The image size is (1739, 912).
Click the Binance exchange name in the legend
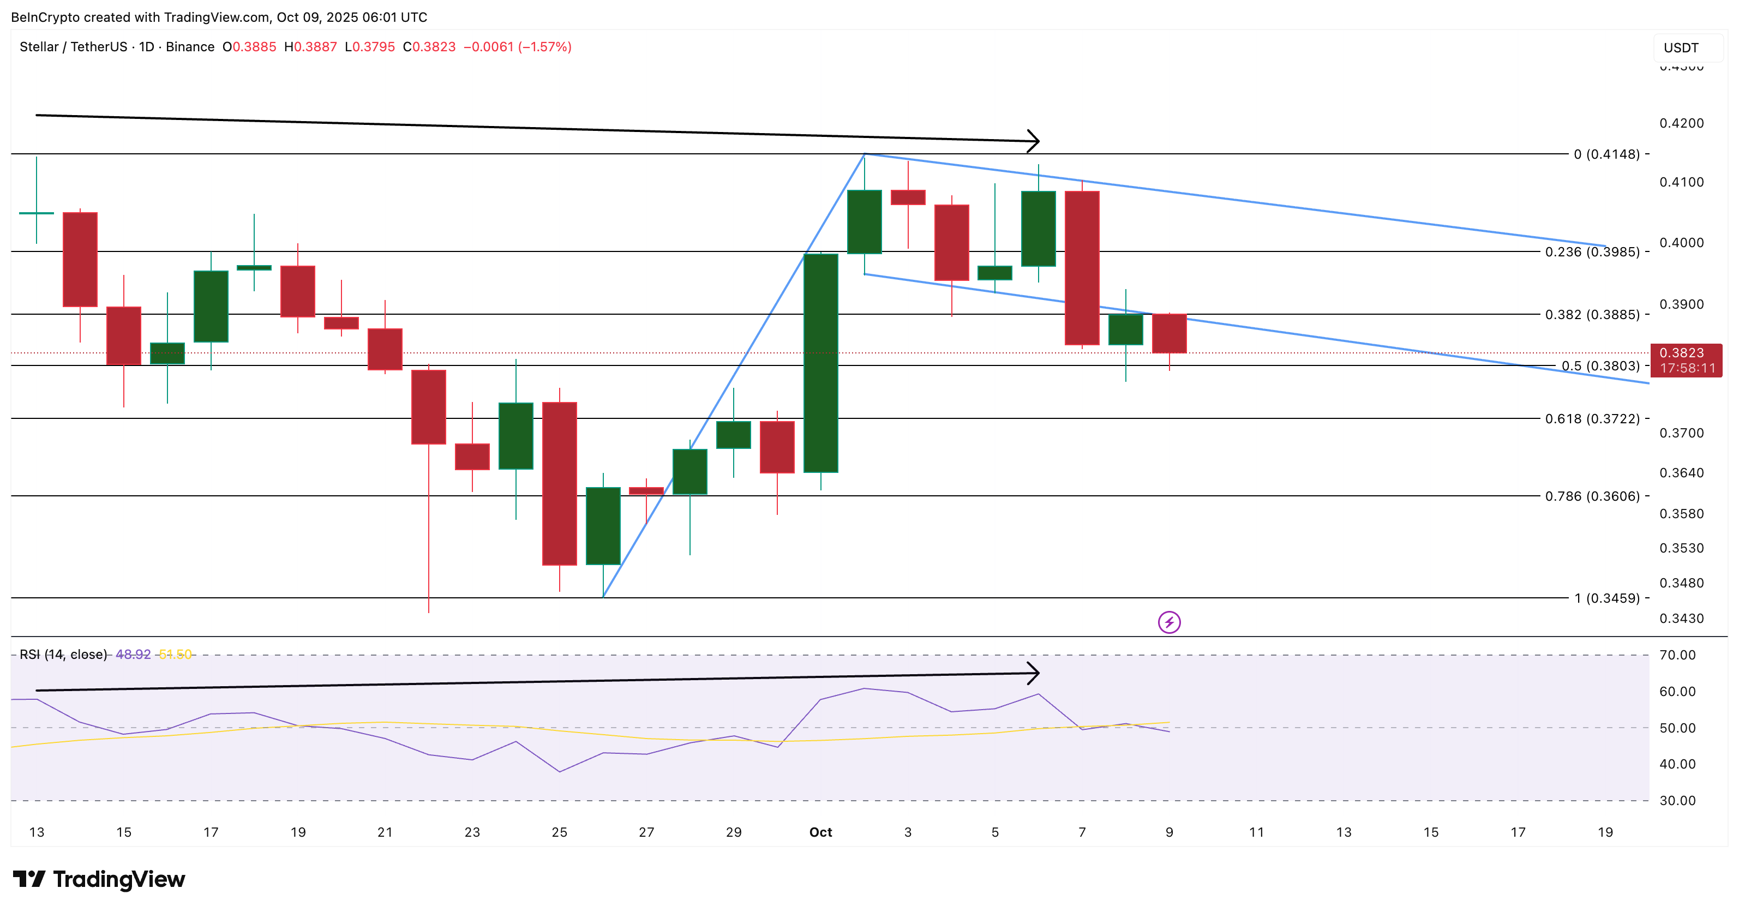pyautogui.click(x=190, y=47)
